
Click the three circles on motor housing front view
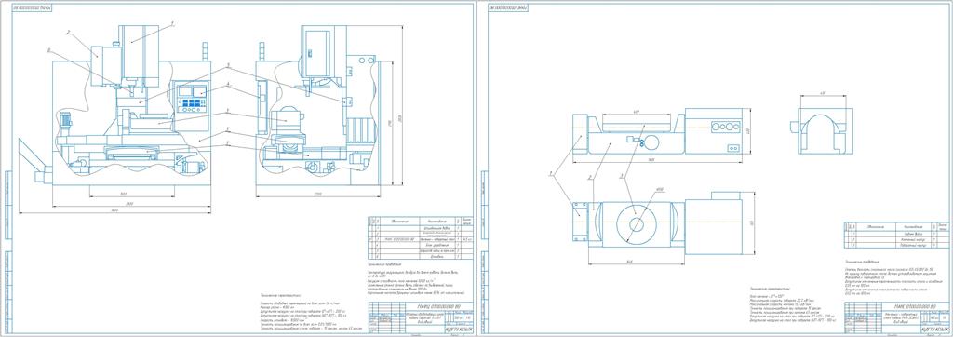725,126
